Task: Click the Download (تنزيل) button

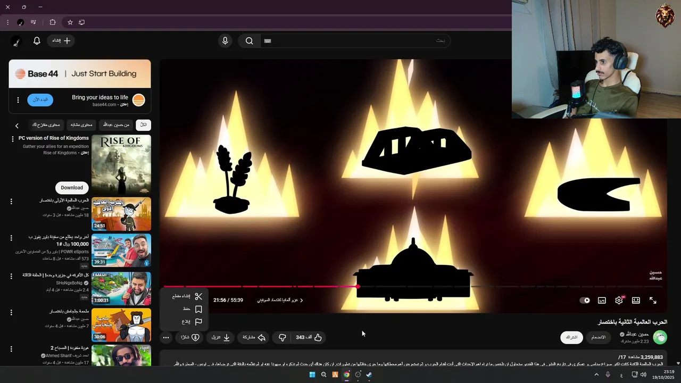Action: tap(221, 337)
